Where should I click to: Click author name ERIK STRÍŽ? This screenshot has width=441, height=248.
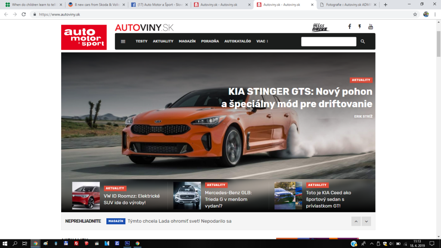click(x=363, y=116)
